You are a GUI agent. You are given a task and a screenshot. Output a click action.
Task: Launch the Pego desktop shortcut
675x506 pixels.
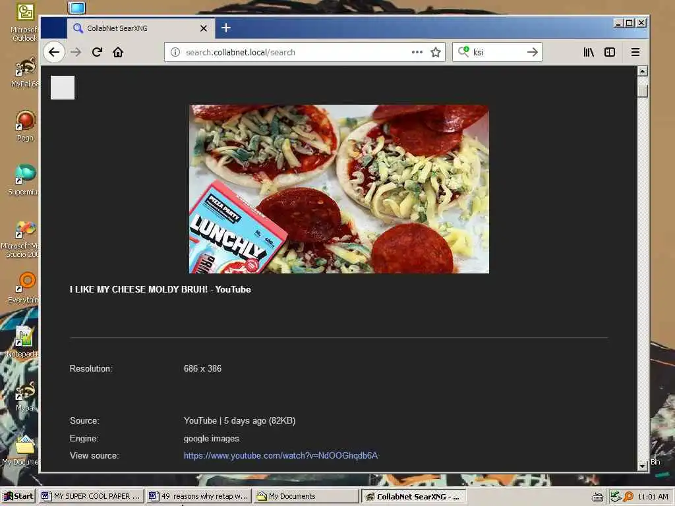[25, 126]
